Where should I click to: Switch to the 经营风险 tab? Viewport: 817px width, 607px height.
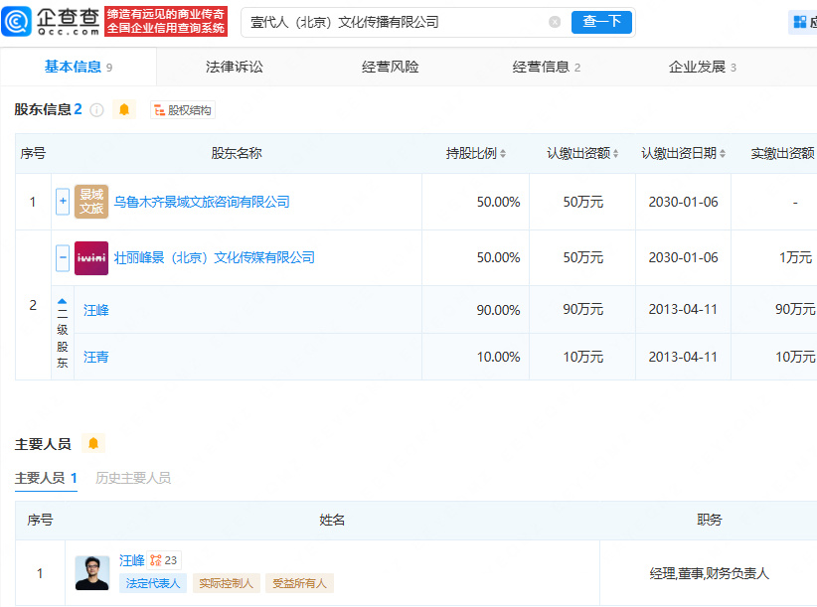point(391,67)
